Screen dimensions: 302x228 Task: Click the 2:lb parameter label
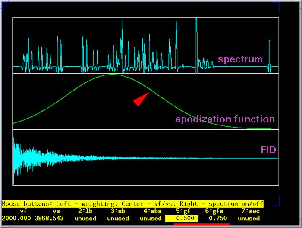(x=85, y=211)
